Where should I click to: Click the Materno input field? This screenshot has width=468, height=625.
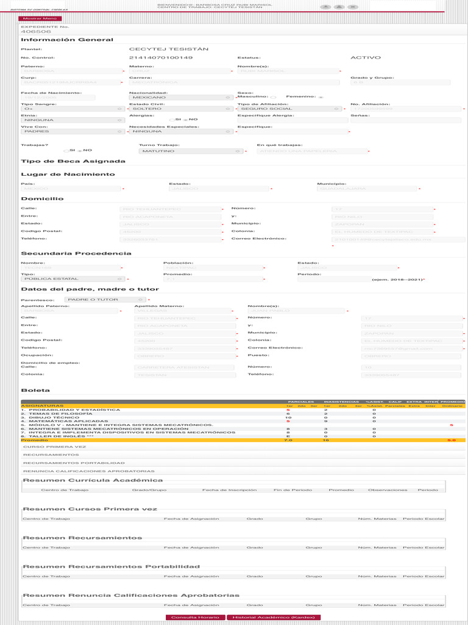point(180,71)
